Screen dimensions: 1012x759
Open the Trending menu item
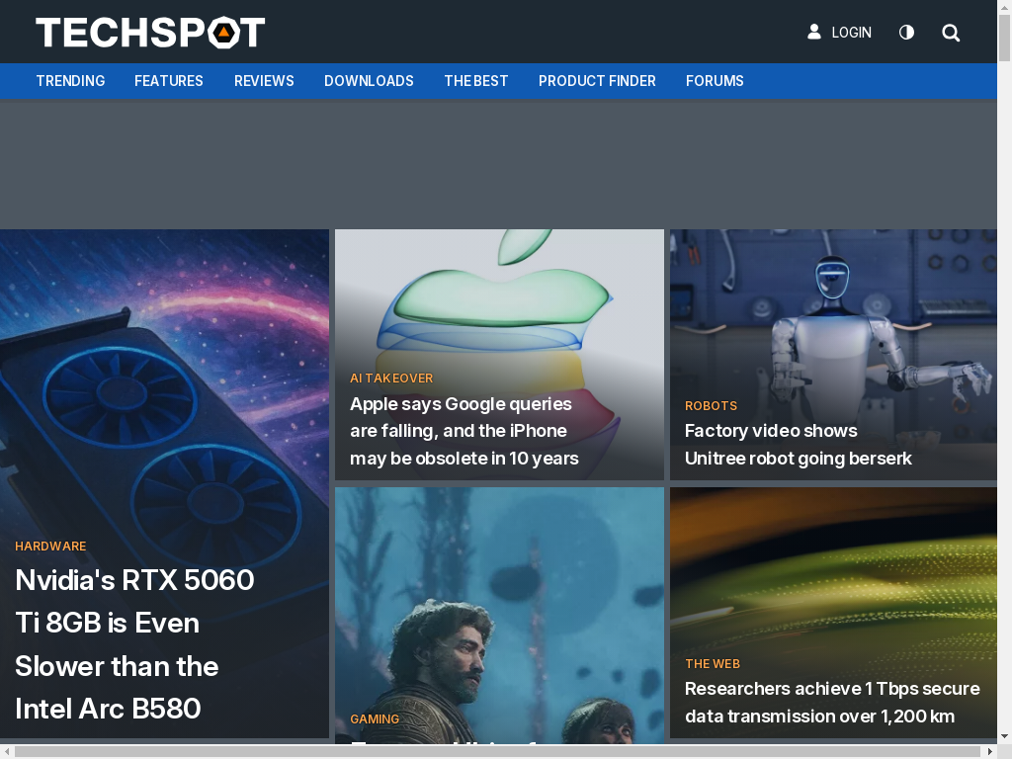pos(70,81)
